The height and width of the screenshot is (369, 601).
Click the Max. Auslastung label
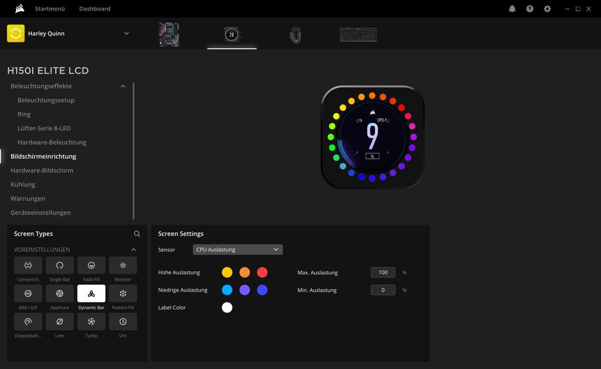point(317,272)
